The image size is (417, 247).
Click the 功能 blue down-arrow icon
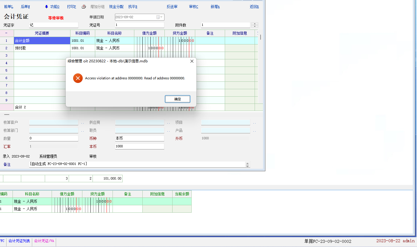tap(46, 7)
